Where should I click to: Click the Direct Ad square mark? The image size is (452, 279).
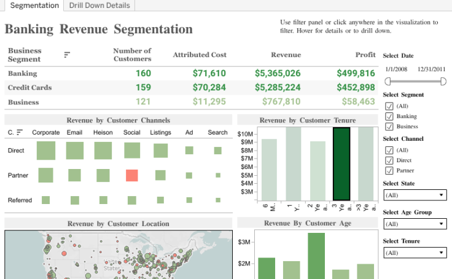pyautogui.click(x=189, y=150)
